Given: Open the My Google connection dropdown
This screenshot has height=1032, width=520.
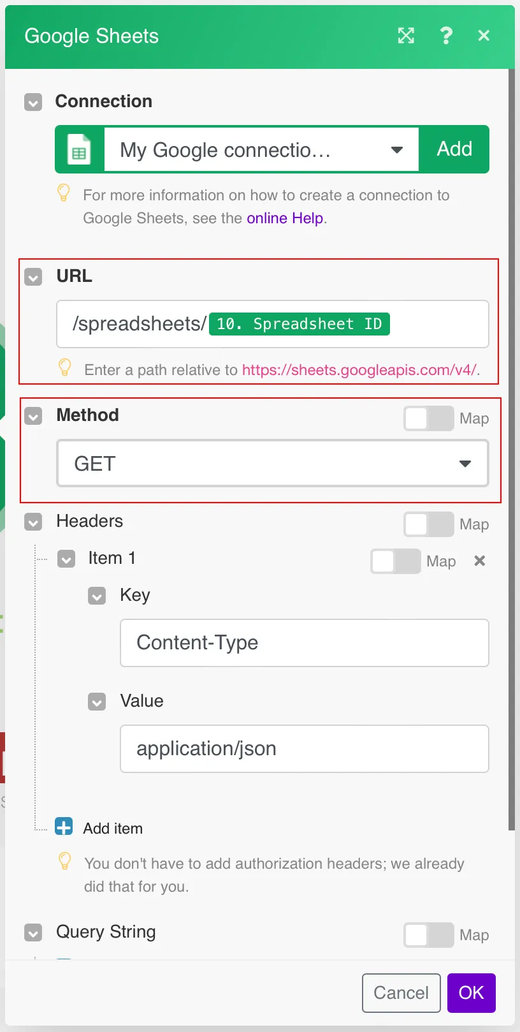Looking at the screenshot, I should tap(261, 149).
